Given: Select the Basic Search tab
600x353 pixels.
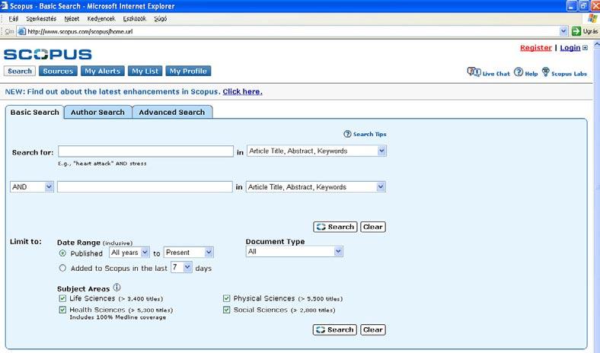Looking at the screenshot, I should point(34,112).
